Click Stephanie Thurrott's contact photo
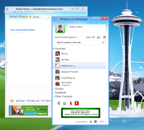Image resolution: width=144 pixels, height=130 pixels. click(x=58, y=72)
